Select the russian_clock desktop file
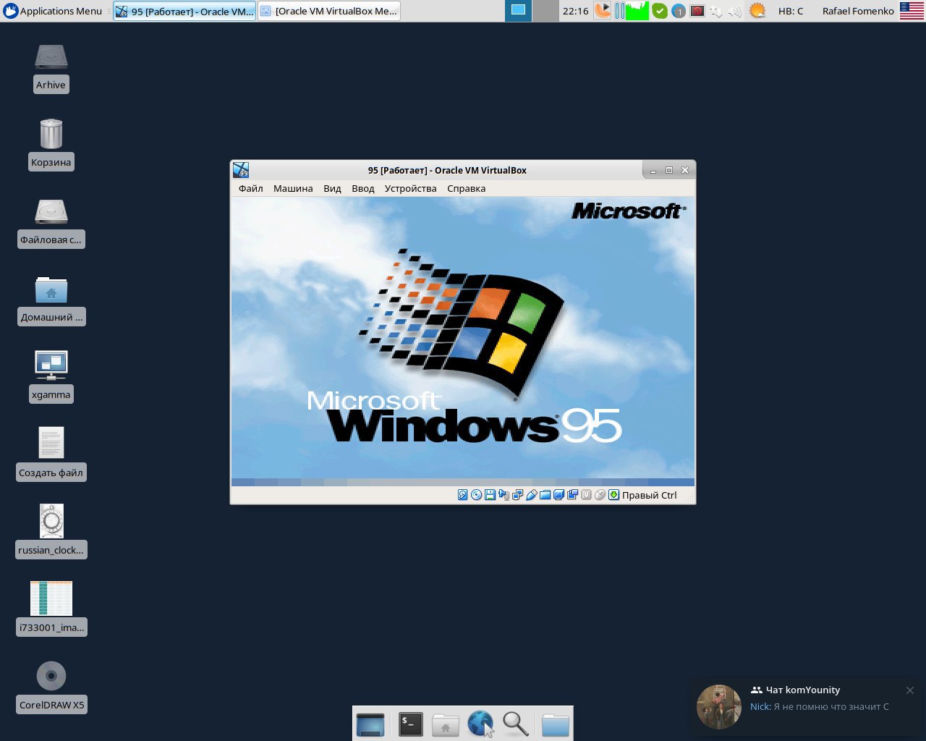The height and width of the screenshot is (741, 926). 51,531
